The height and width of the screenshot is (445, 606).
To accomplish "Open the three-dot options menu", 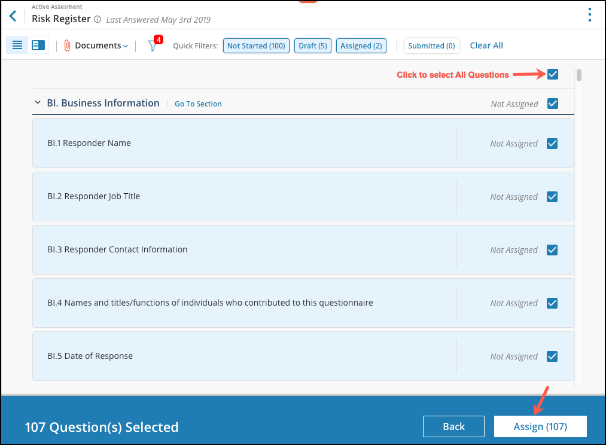I will click(589, 14).
